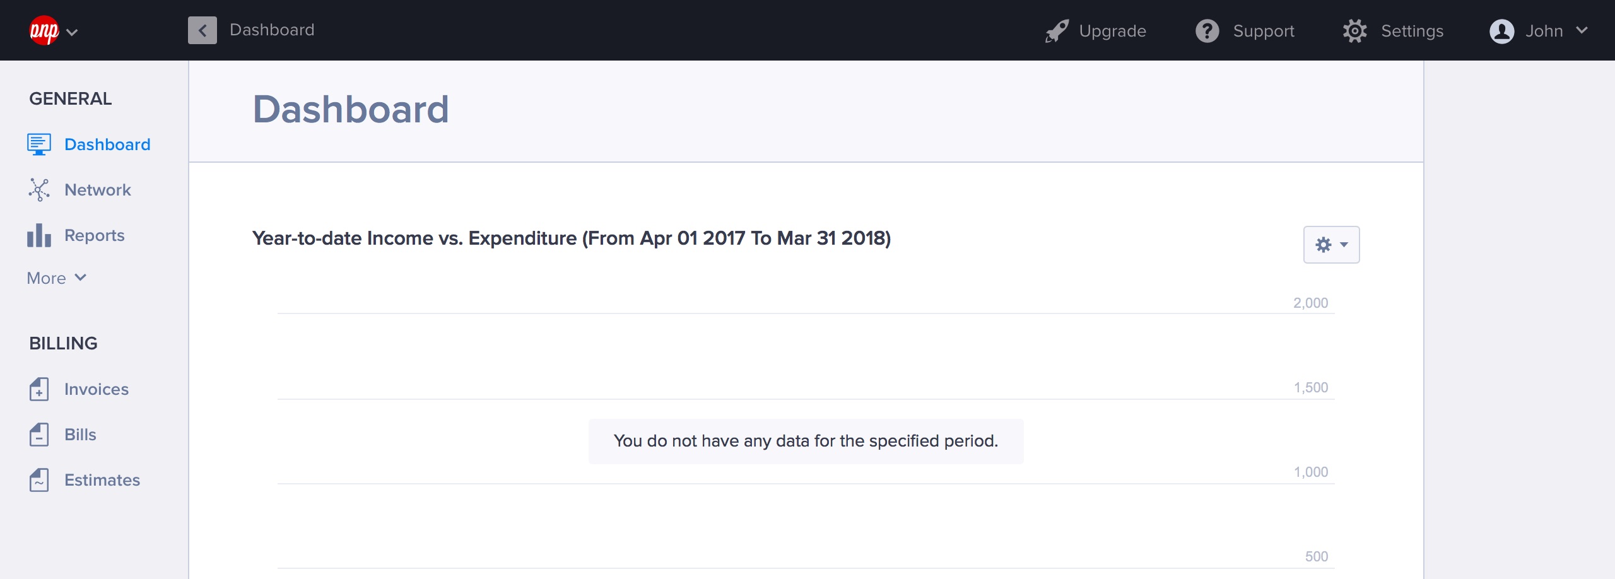This screenshot has width=1615, height=579.
Task: Open the dropdown chevron beside the logo
Action: 72,32
